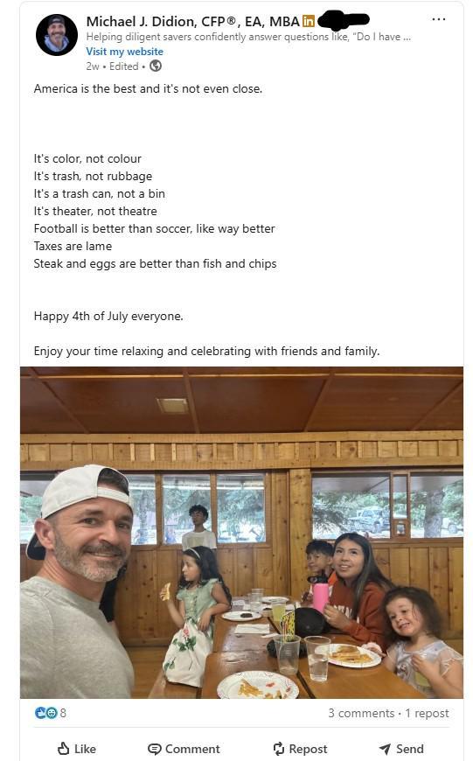Viewport: 473px width, 761px height.
Task: Click the thumbs-up Like icon
Action: [64, 749]
